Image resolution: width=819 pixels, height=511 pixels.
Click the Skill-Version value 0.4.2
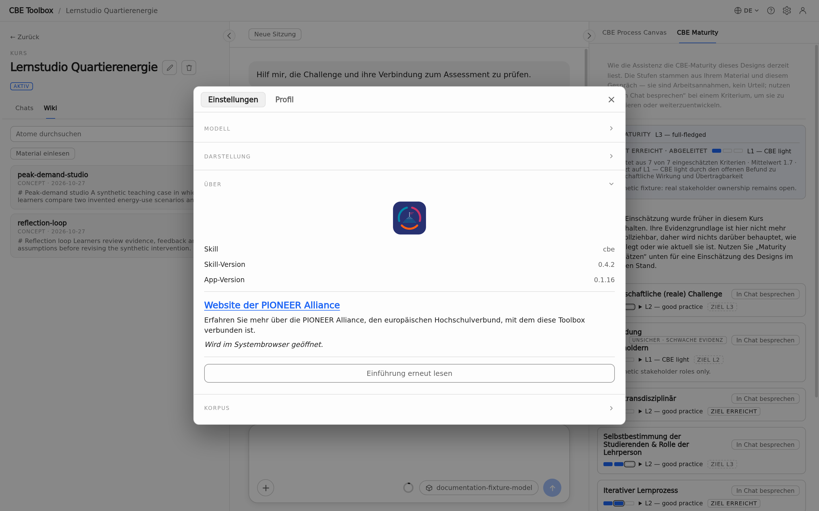(606, 265)
